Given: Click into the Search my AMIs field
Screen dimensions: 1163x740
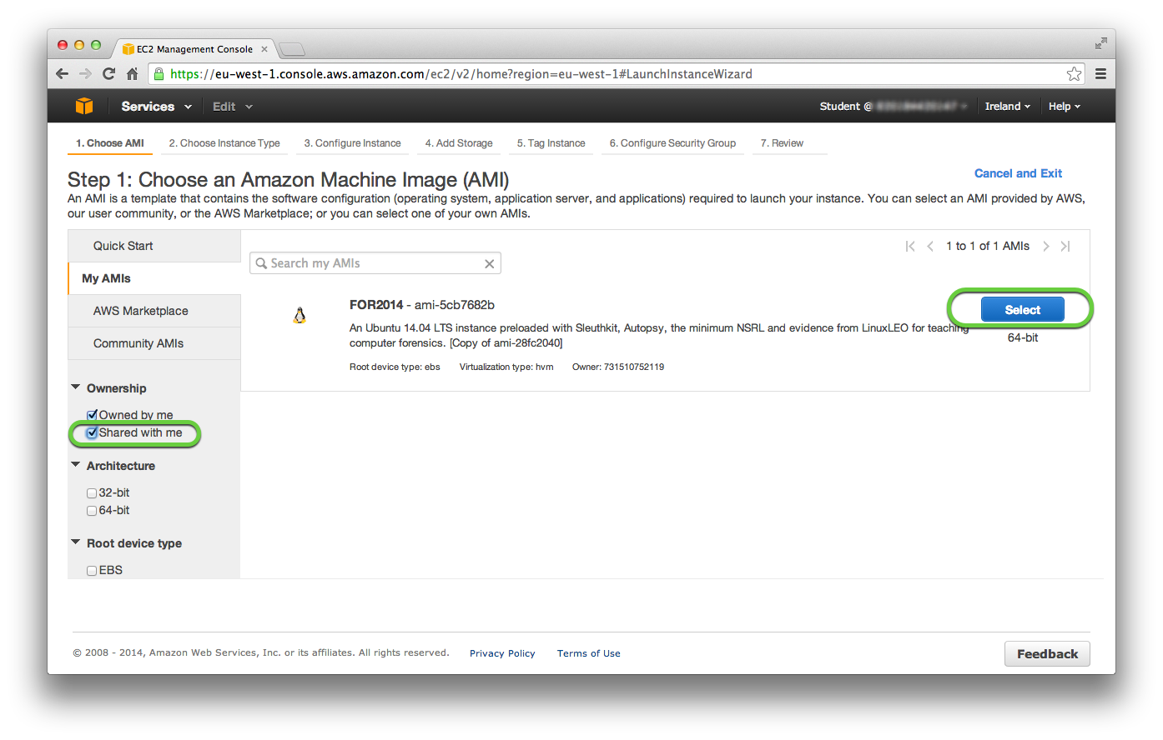Looking at the screenshot, I should point(375,263).
